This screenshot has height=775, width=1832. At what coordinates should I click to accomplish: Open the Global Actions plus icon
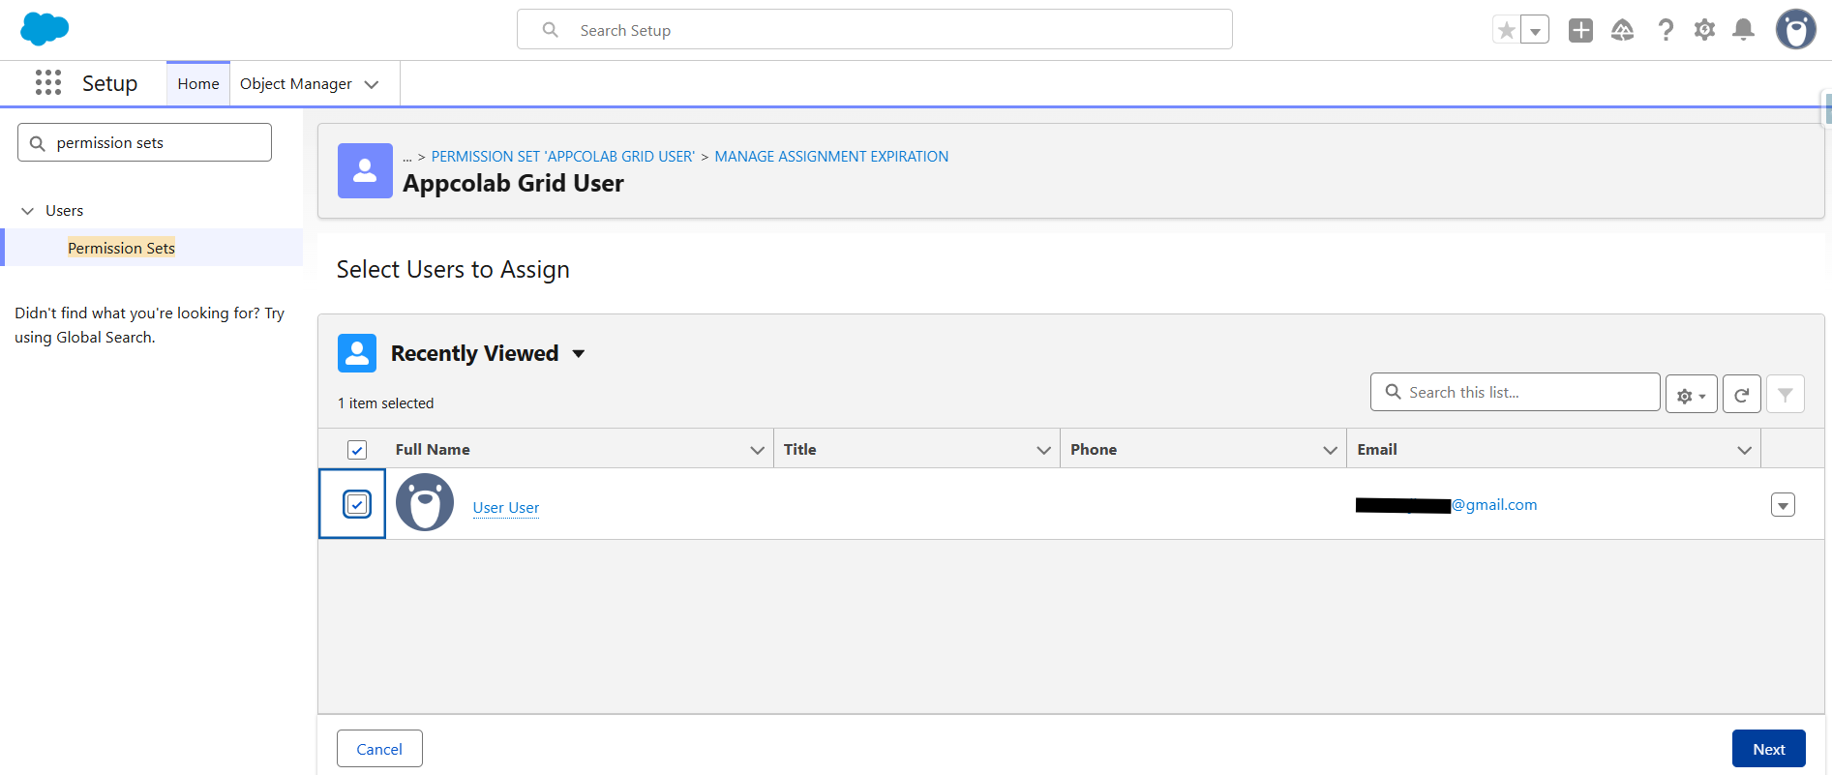click(1580, 30)
